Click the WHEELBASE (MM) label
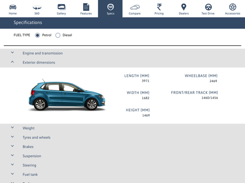This screenshot has width=245, height=183. tap(201, 76)
